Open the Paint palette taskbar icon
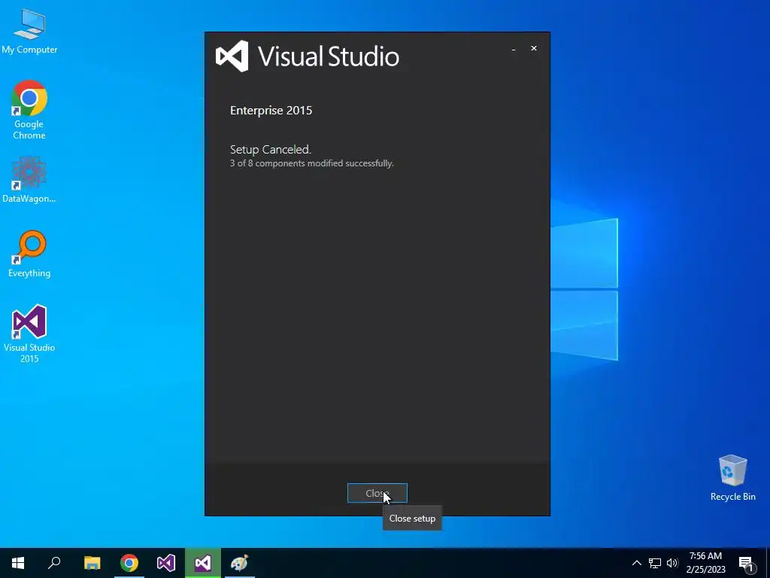The image size is (770, 578). [x=240, y=563]
